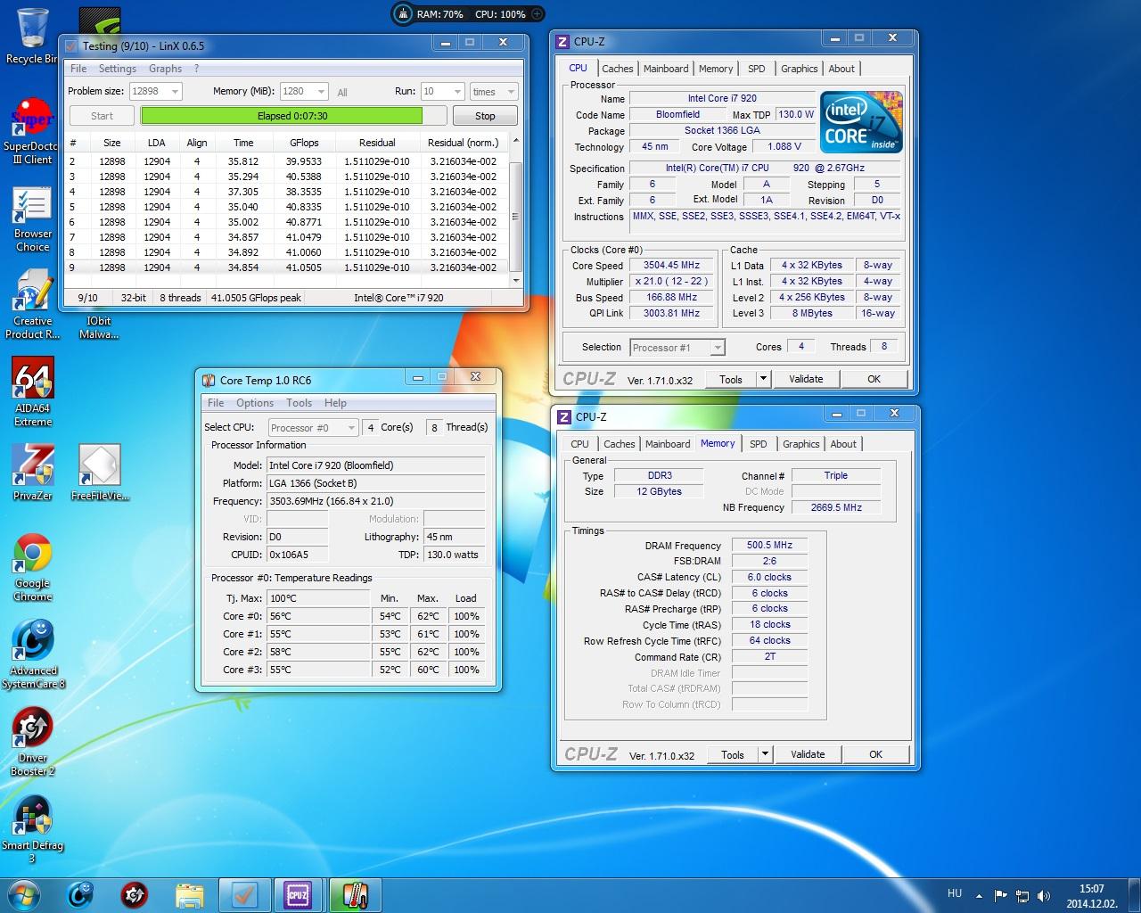Open the Graphs menu in LinX
The image size is (1141, 913).
coord(165,69)
